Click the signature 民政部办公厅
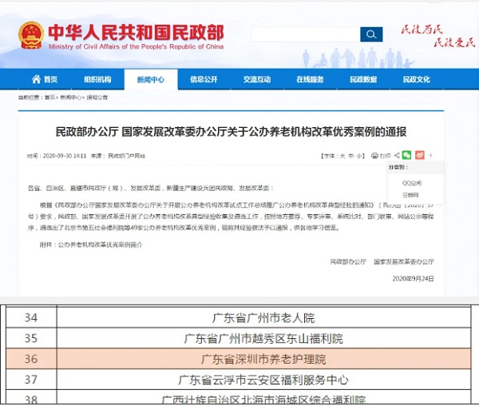 [348, 261]
